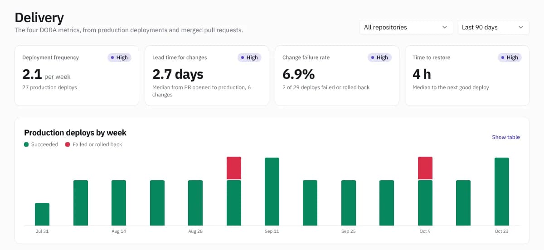
Task: Select the Oct 23 week bar
Action: [x=502, y=192]
